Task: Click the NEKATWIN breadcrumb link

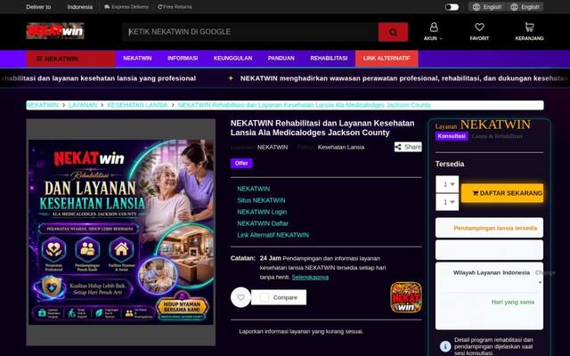Action: 43,105
